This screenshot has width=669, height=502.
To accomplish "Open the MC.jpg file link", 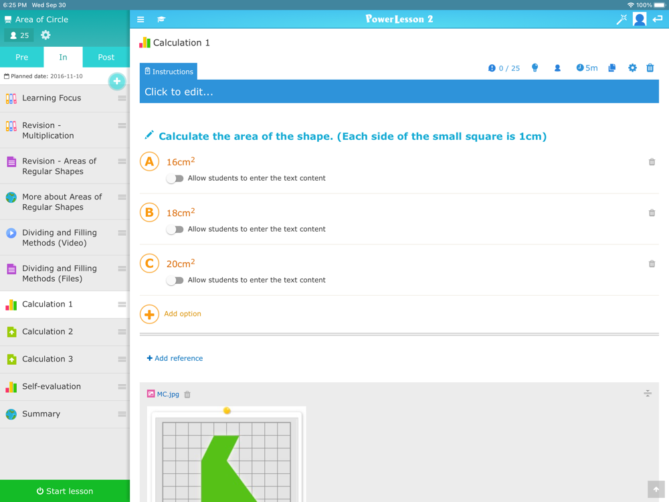I will tap(168, 394).
